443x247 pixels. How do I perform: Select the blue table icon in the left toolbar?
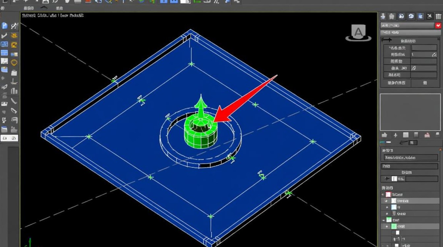click(4, 53)
